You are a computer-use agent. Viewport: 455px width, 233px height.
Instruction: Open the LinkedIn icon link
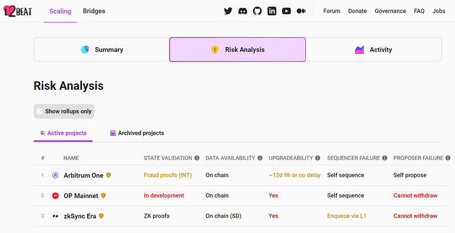[x=272, y=11]
